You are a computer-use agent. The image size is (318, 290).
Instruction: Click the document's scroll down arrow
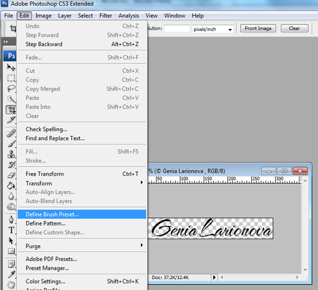(x=305, y=270)
